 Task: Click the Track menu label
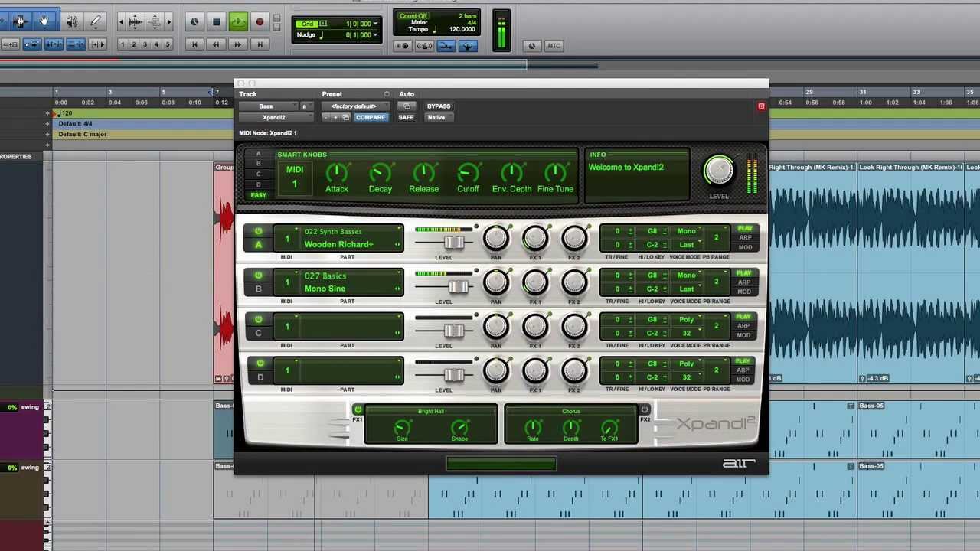pos(247,94)
